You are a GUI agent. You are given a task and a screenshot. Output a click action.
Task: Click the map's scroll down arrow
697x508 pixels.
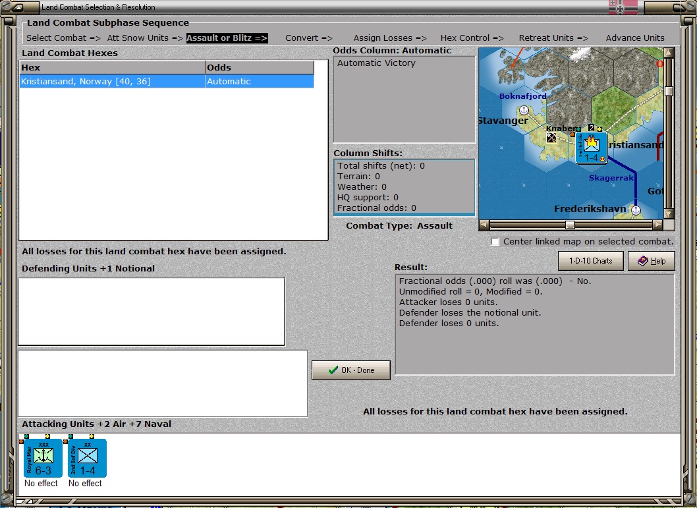point(669,213)
